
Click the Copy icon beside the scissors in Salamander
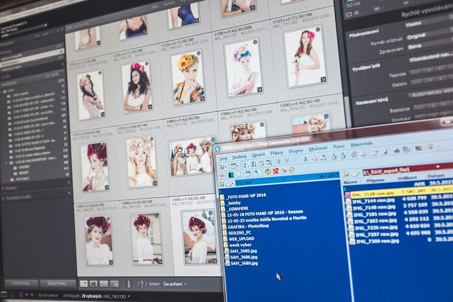click(314, 158)
